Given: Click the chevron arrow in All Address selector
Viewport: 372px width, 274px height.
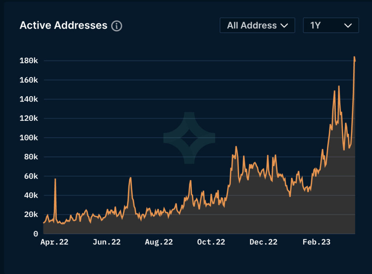Looking at the screenshot, I should tap(284, 25).
